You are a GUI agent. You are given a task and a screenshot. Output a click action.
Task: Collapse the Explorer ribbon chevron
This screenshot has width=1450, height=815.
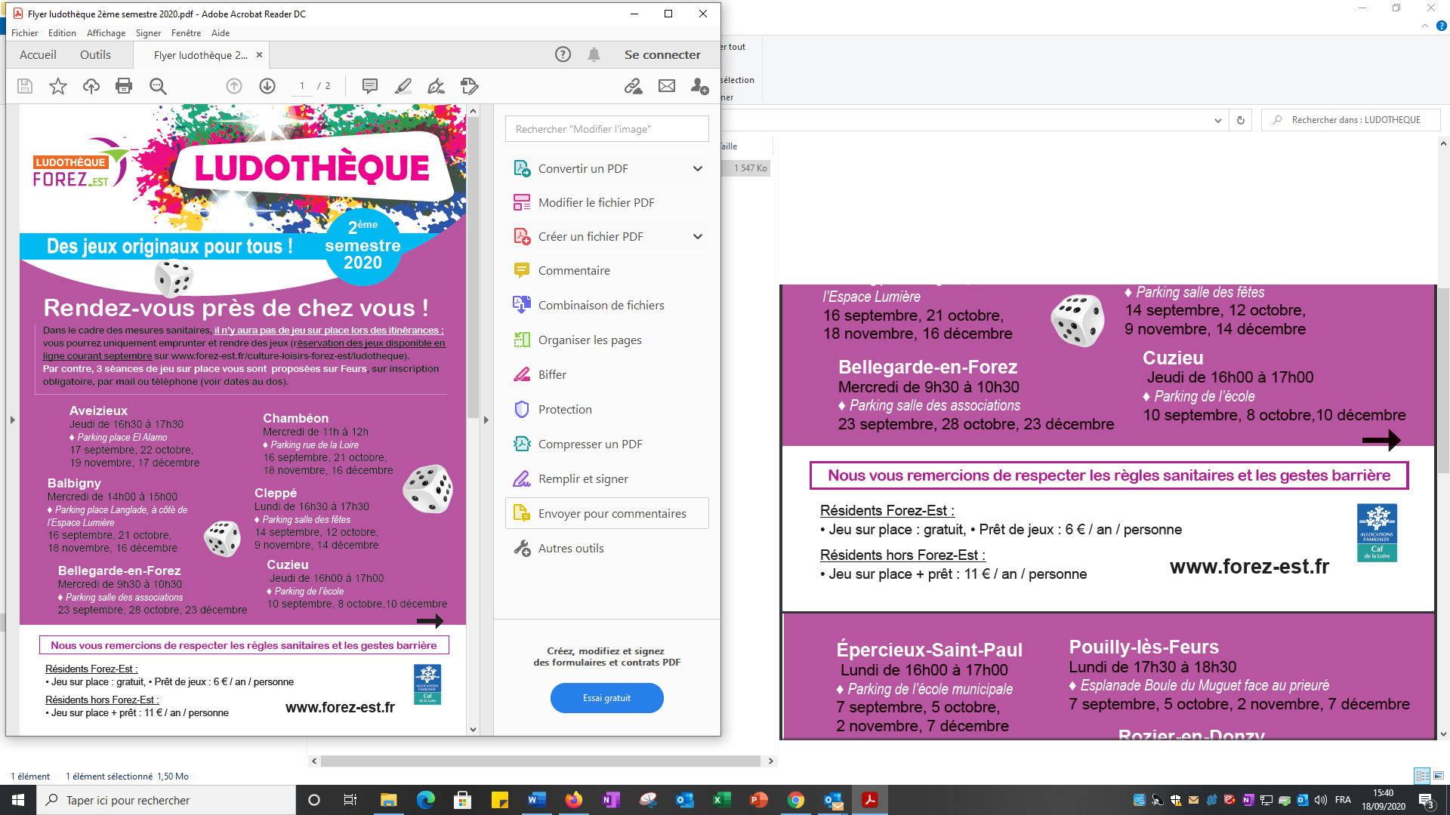pos(1425,26)
